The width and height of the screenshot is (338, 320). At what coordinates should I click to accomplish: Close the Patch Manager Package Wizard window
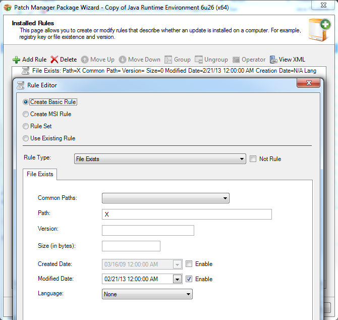click(323, 5)
